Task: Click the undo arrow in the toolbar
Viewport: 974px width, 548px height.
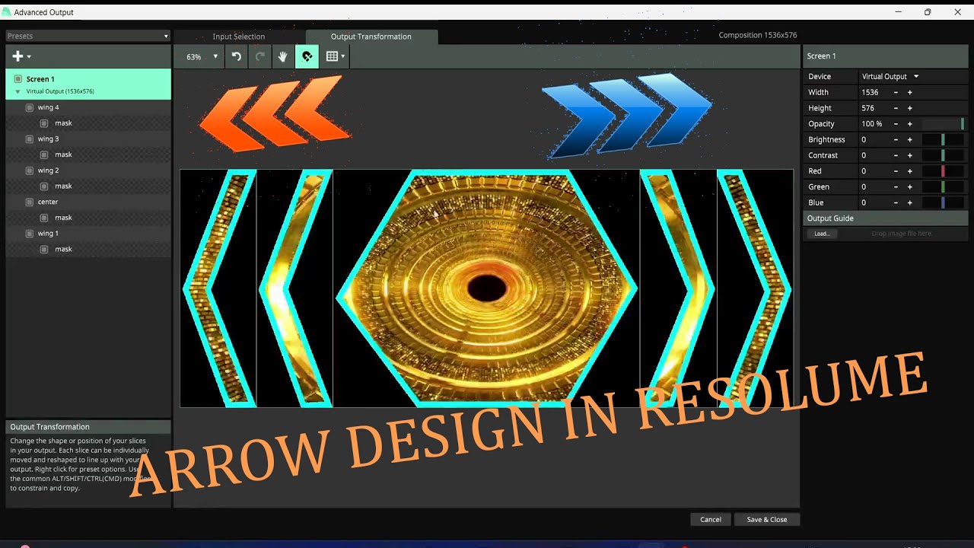Action: pyautogui.click(x=236, y=56)
